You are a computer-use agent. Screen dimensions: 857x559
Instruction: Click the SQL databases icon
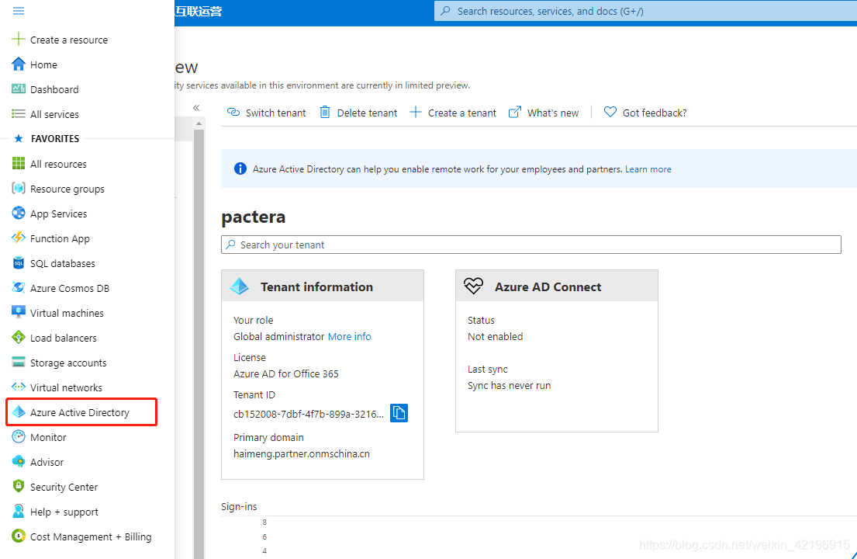click(x=18, y=263)
